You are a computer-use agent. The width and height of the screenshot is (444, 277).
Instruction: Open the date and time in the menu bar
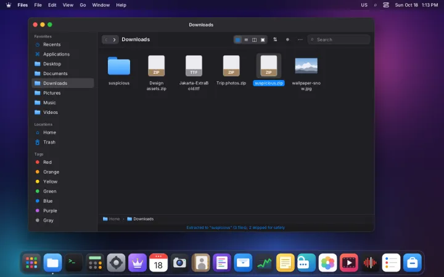(416, 5)
